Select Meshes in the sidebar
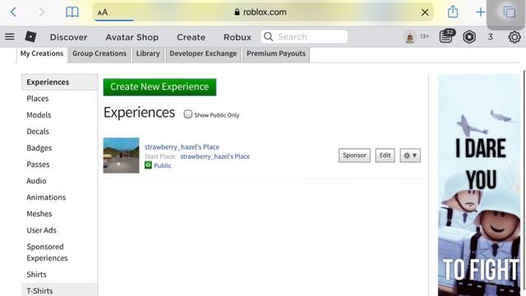The width and height of the screenshot is (526, 296). 39,214
